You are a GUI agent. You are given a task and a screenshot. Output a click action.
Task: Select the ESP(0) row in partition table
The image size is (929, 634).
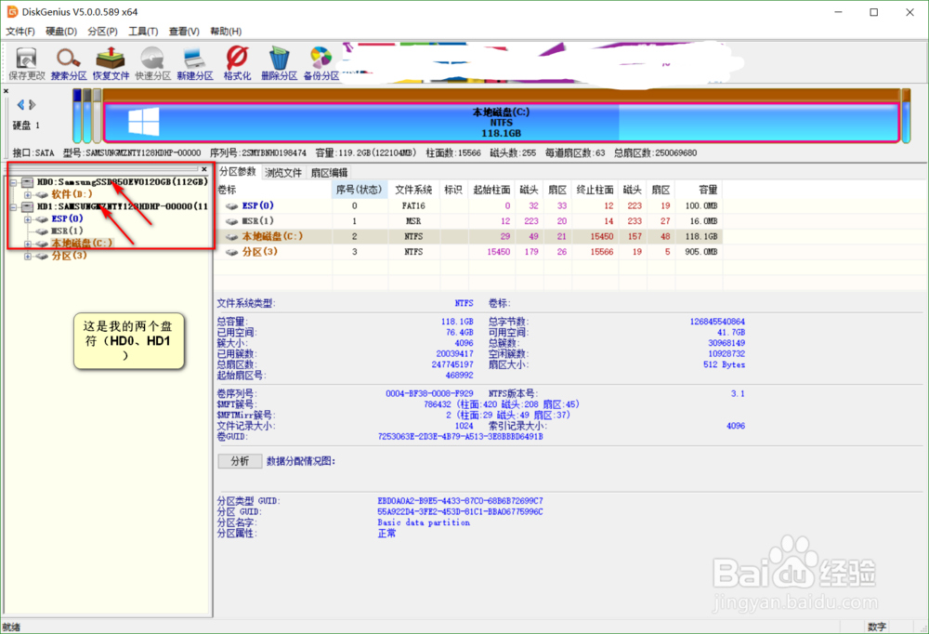pyautogui.click(x=468, y=205)
